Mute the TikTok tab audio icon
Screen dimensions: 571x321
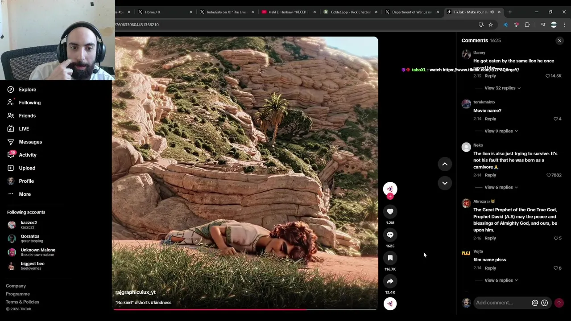coord(492,12)
